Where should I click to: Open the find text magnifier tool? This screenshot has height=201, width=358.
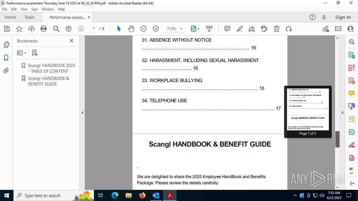pyautogui.click(x=56, y=29)
